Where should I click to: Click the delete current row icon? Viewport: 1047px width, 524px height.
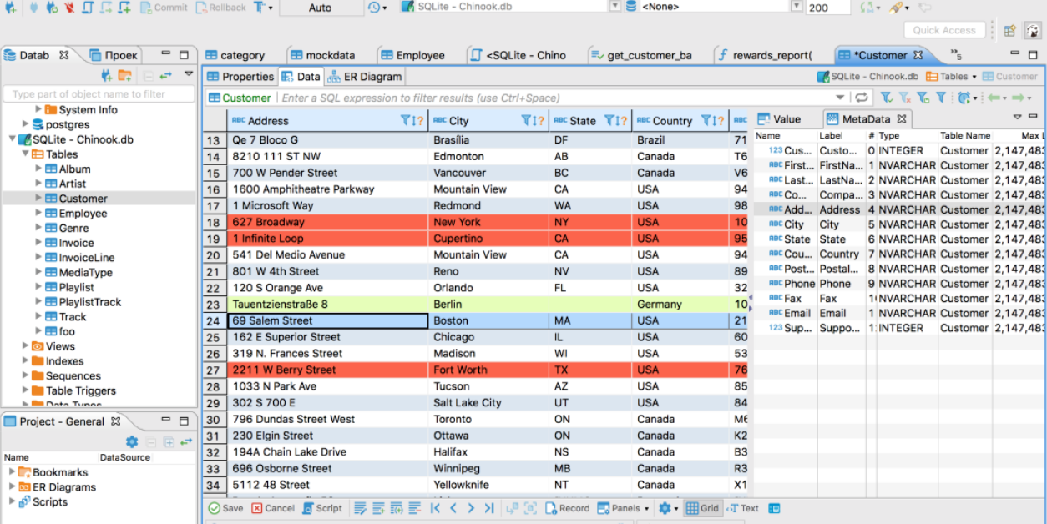414,508
